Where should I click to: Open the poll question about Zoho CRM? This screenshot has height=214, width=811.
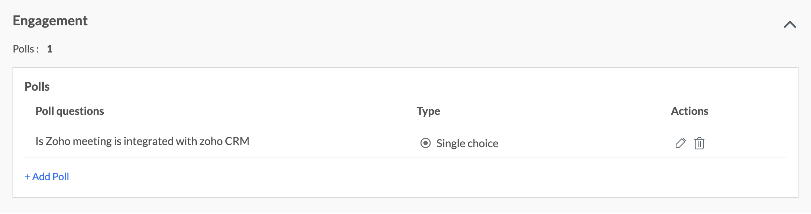142,141
